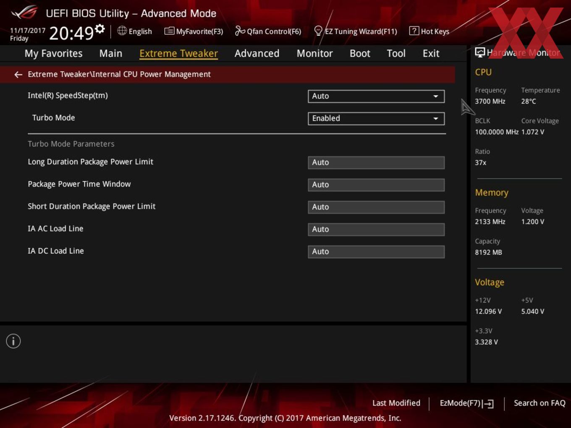Edit Short Duration Package Power Limit field
The image size is (571, 428).
click(x=376, y=207)
